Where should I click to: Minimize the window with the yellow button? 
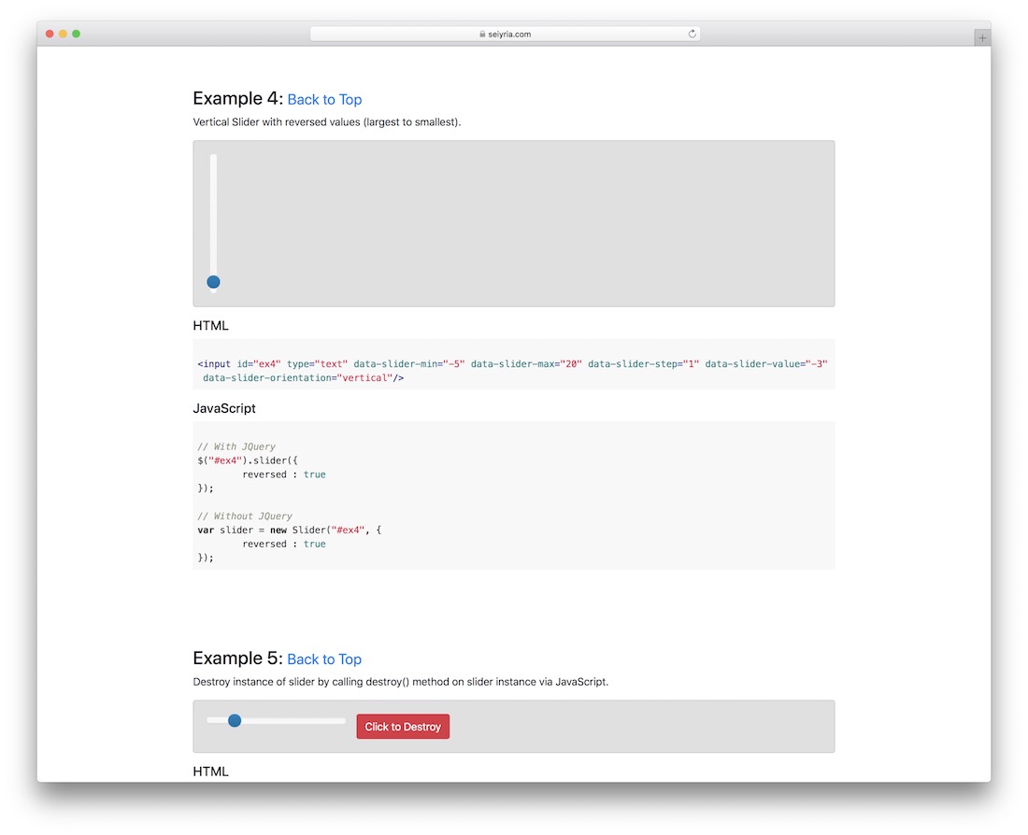[x=63, y=34]
